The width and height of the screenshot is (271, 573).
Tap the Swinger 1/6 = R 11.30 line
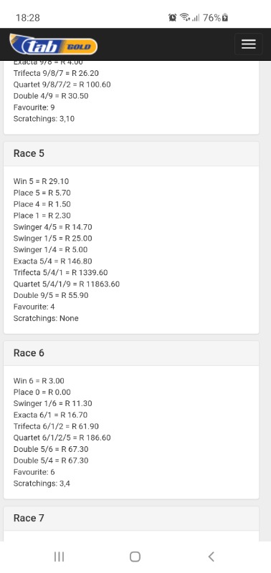pyautogui.click(x=52, y=403)
